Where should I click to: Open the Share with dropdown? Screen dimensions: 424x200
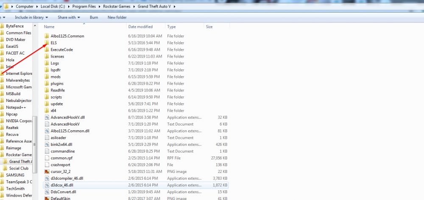tap(69, 17)
